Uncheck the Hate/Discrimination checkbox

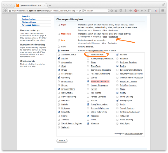pos(88,82)
